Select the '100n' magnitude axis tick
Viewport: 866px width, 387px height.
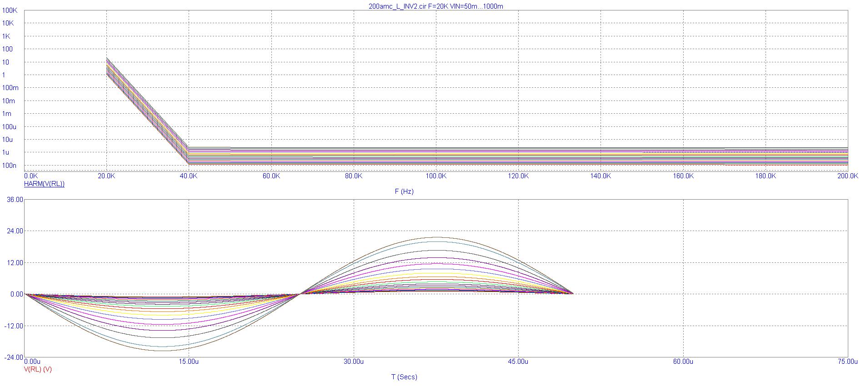pyautogui.click(x=10, y=166)
